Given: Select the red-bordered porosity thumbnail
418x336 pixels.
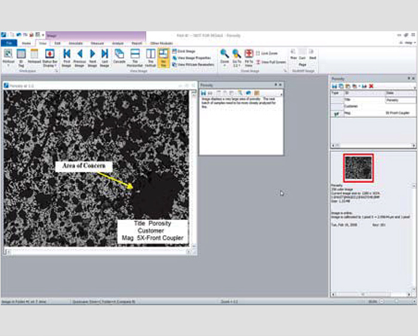Looking at the screenshot, I should click(x=358, y=167).
